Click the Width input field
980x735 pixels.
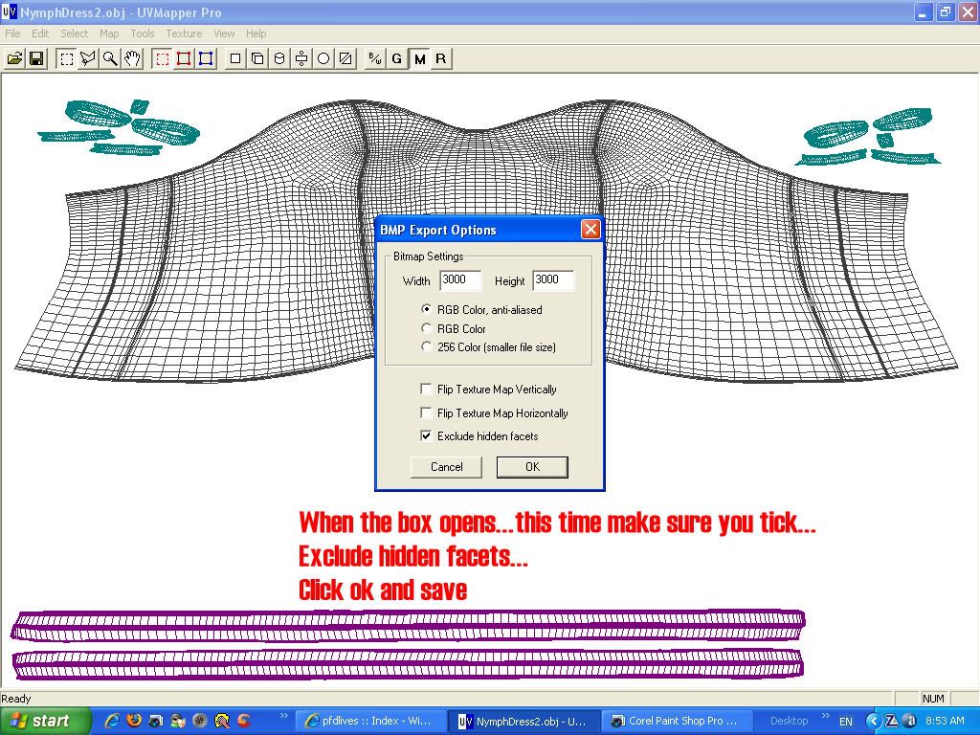click(x=459, y=280)
